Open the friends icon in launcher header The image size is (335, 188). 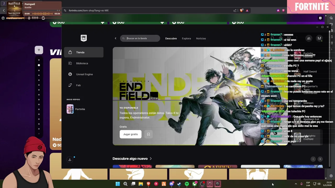coord(309,38)
